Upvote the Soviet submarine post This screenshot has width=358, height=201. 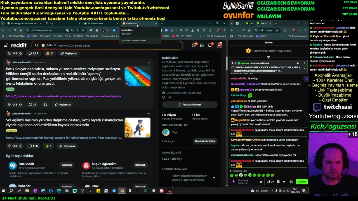pos(9,104)
